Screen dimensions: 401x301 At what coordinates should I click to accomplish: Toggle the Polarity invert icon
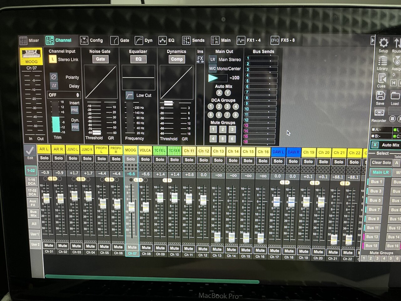click(54, 77)
